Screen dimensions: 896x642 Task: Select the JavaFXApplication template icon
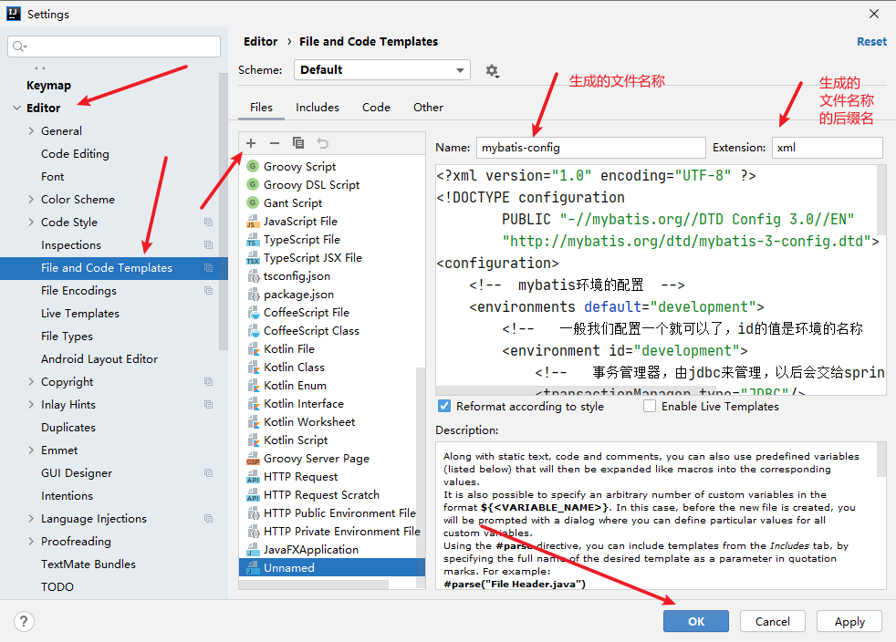tap(253, 550)
